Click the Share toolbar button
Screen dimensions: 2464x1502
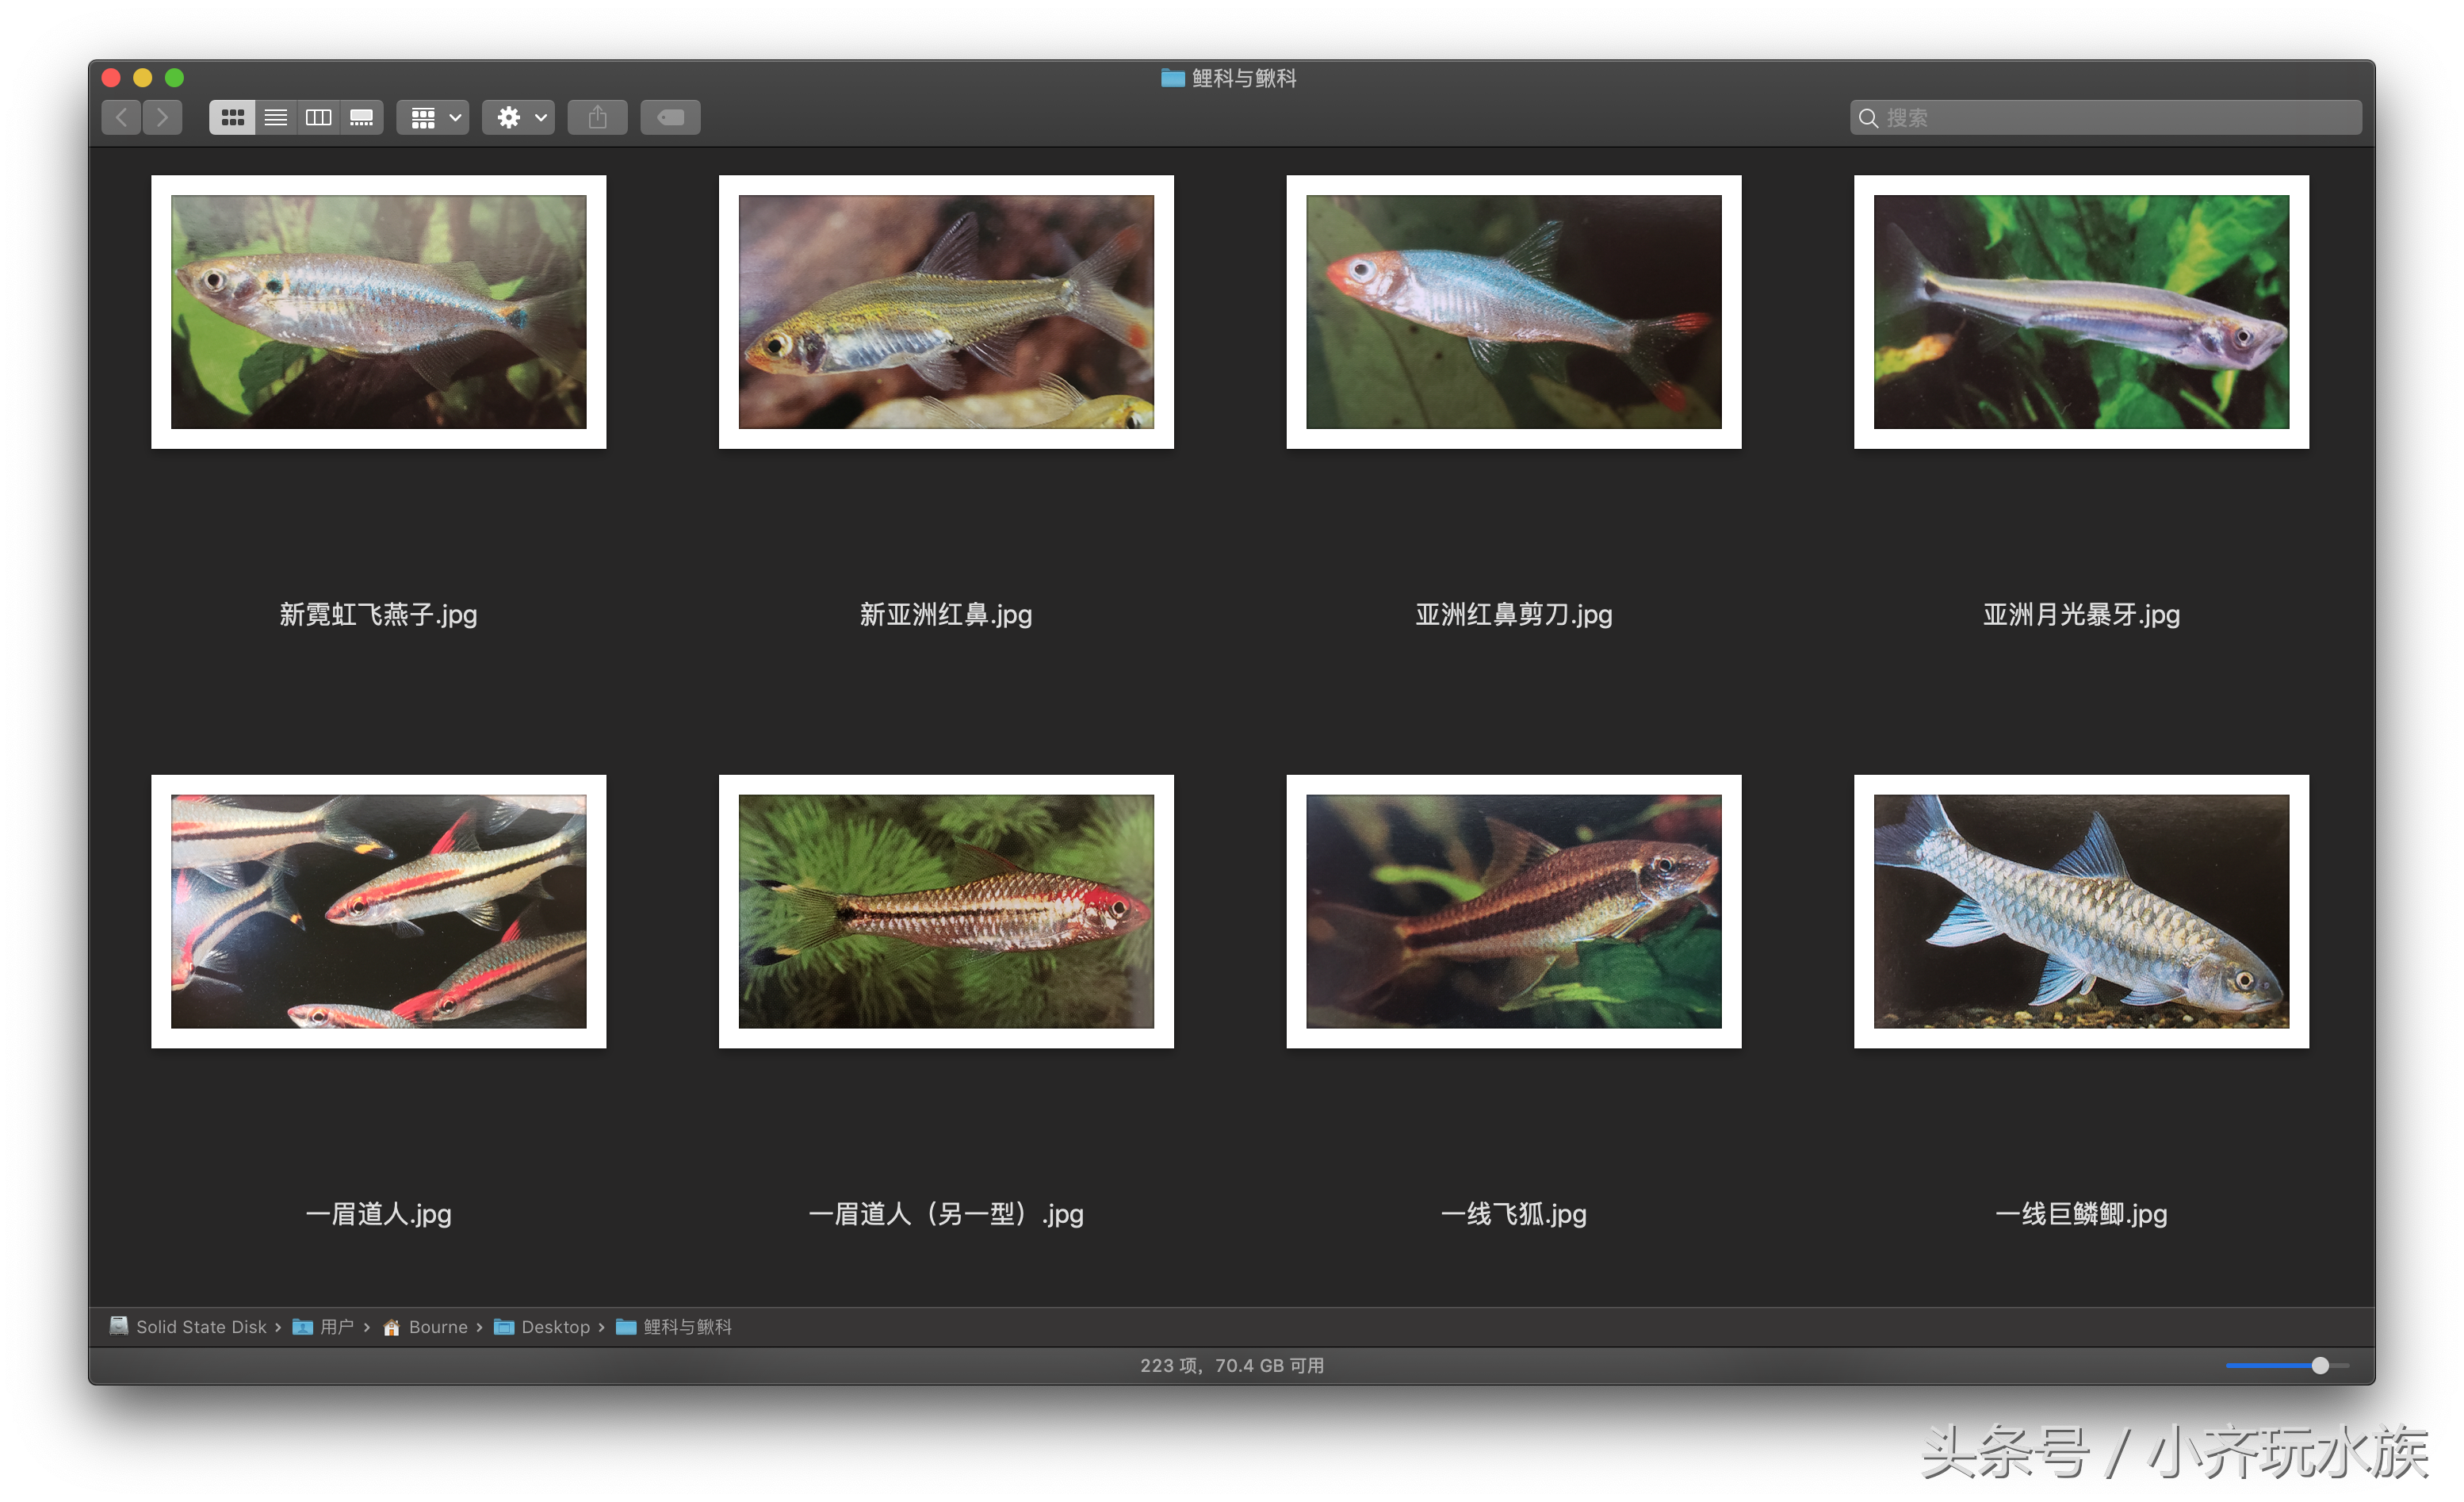(x=598, y=118)
